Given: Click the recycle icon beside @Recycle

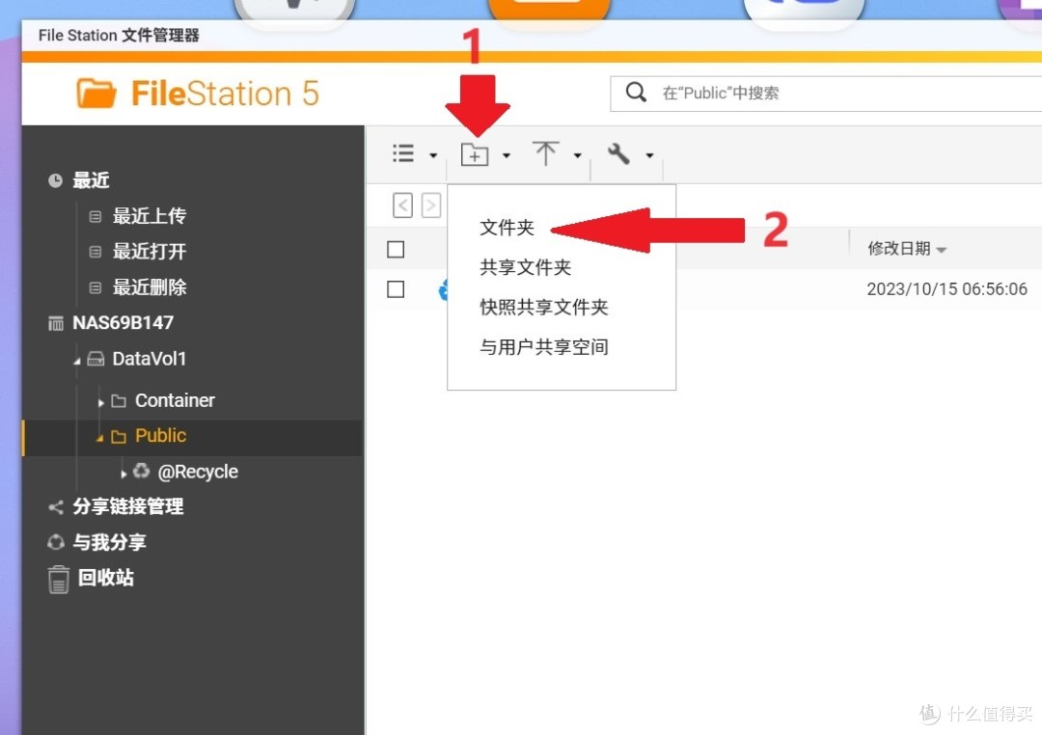Looking at the screenshot, I should (x=141, y=471).
